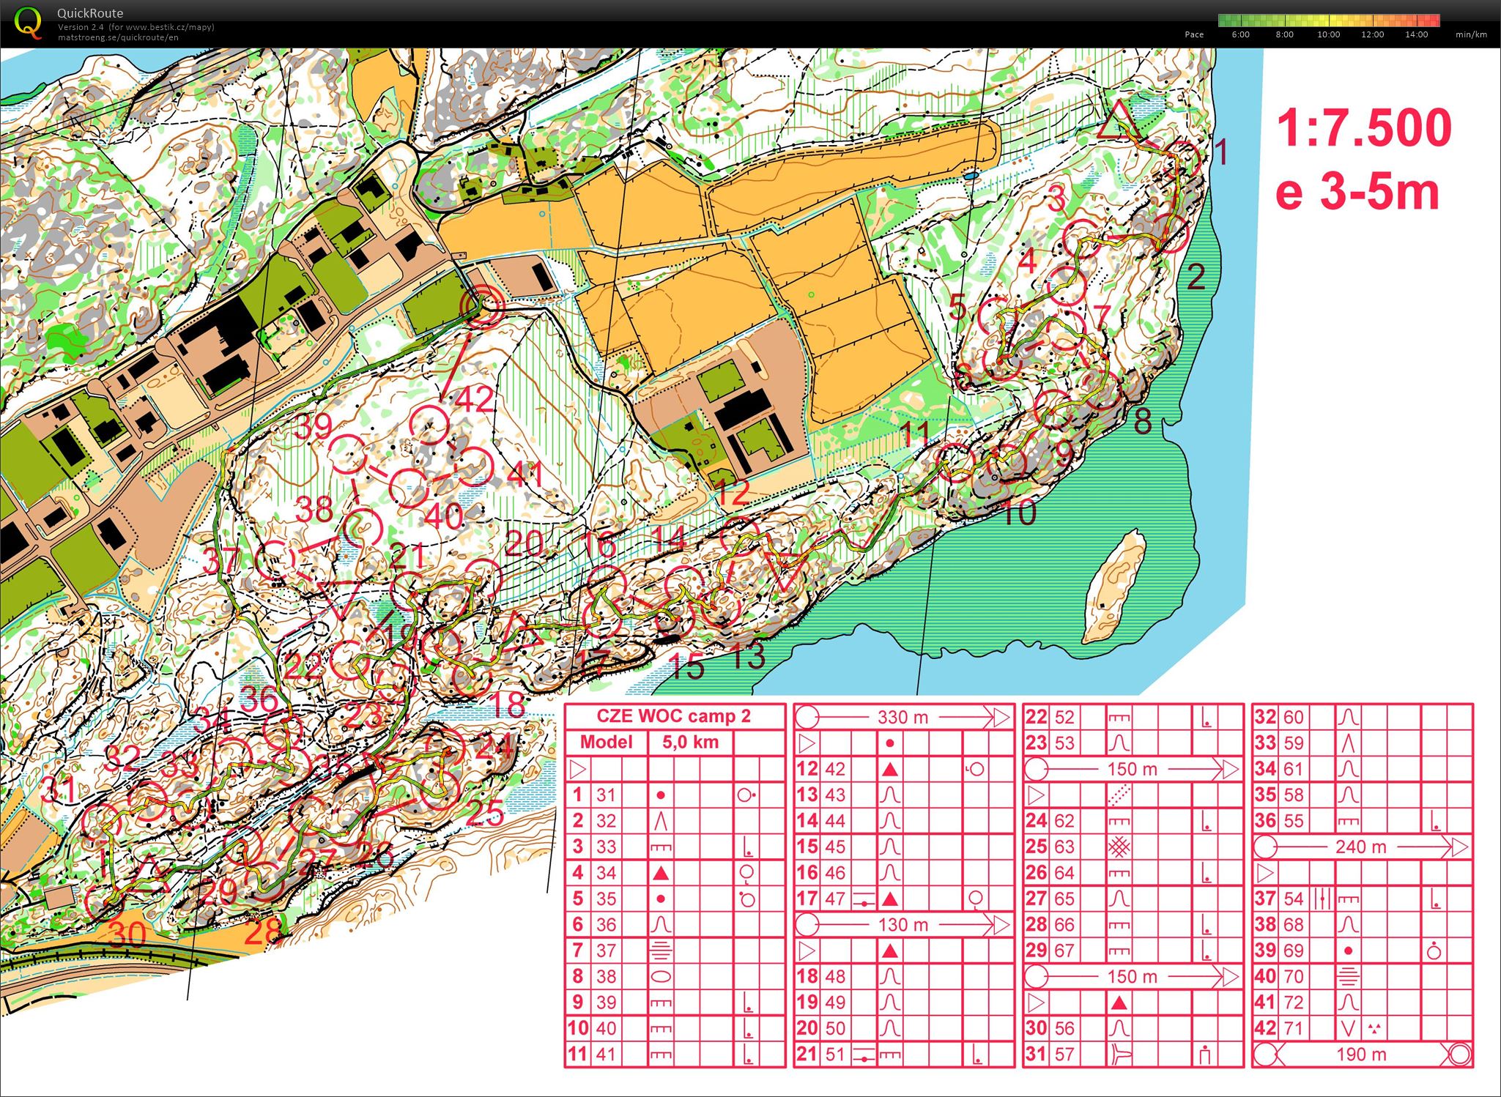Screen dimensions: 1501x1097
Task: Click the crosshatch symbol in row 25, code 63
Action: 1119,847
